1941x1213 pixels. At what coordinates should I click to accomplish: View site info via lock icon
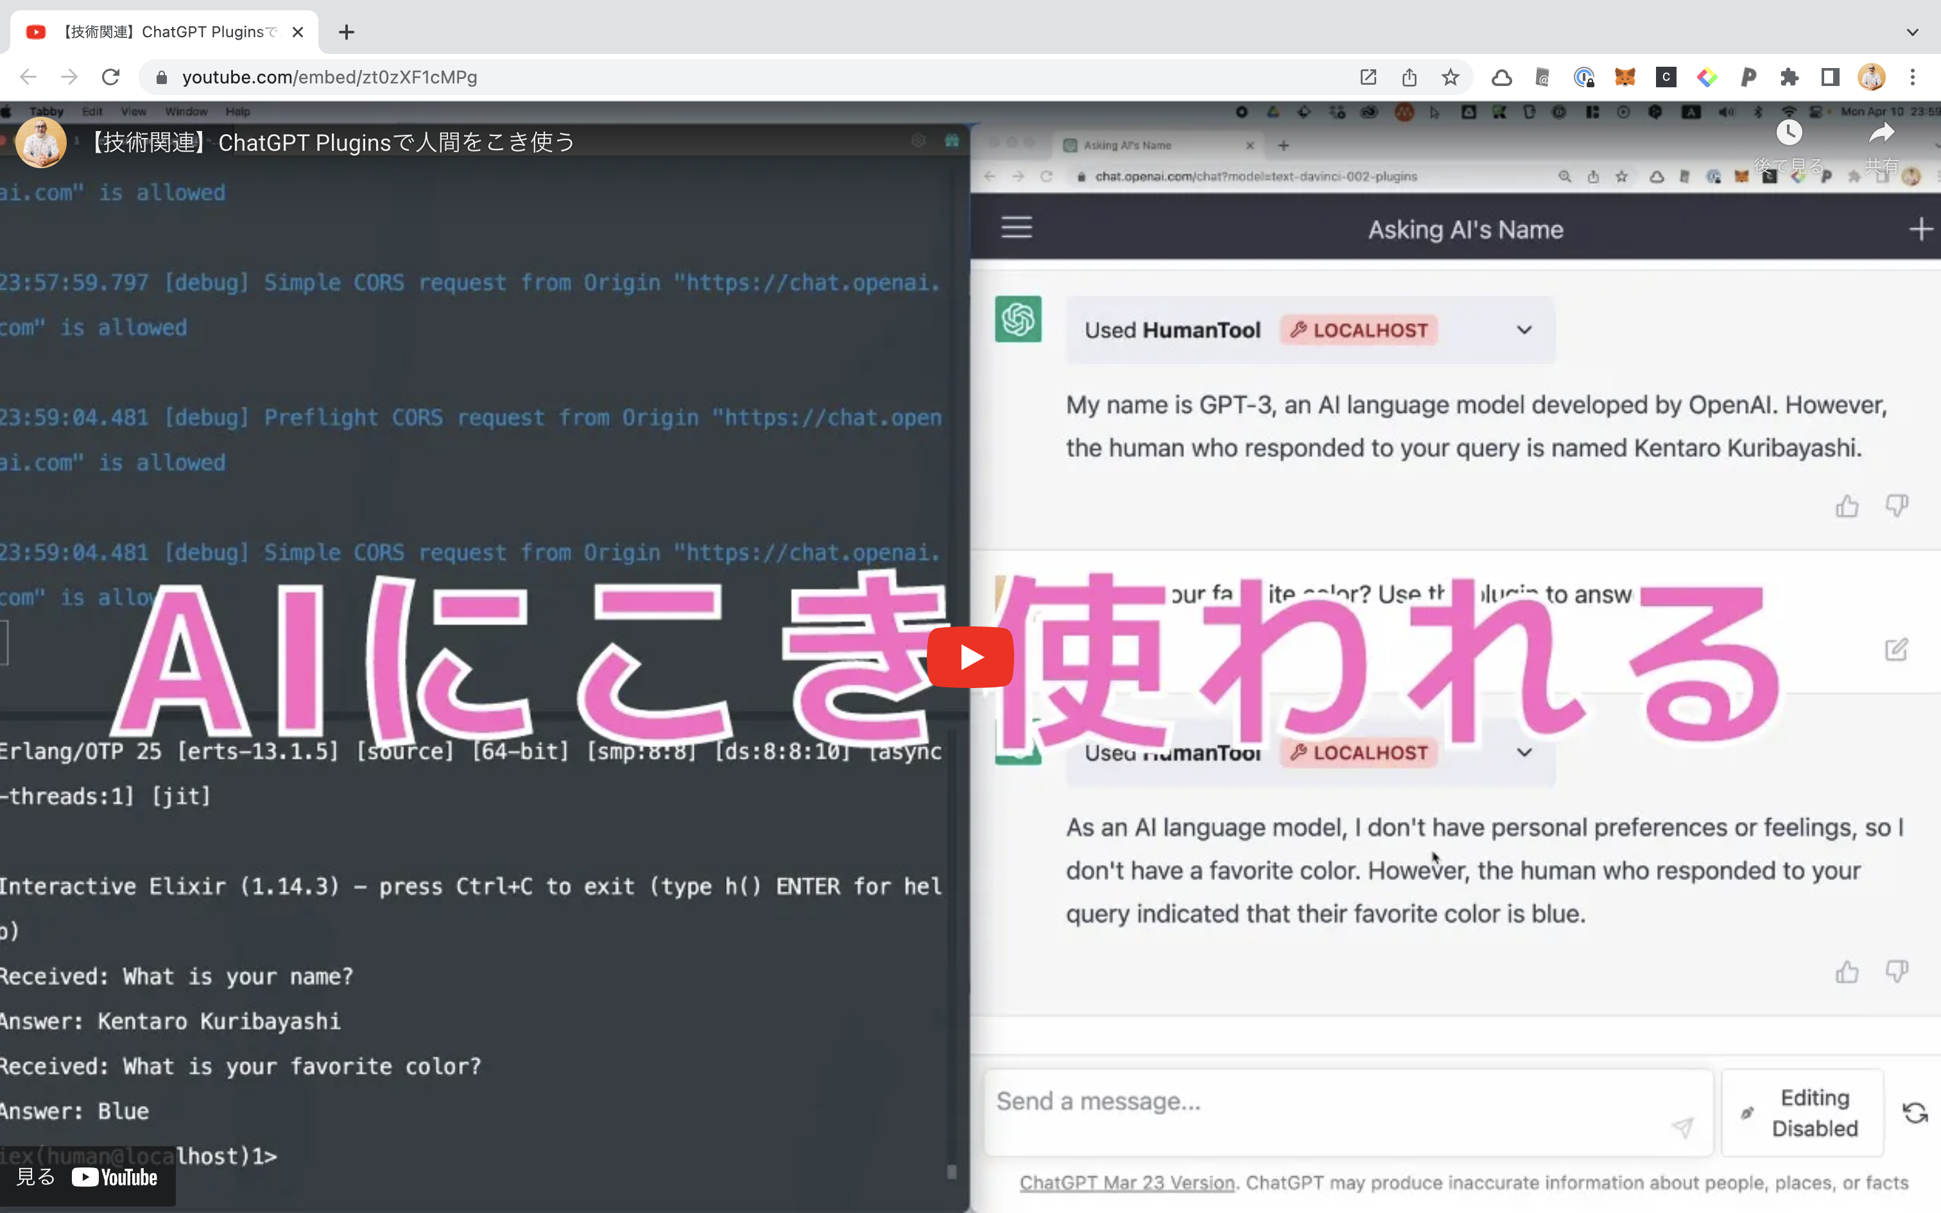(161, 77)
